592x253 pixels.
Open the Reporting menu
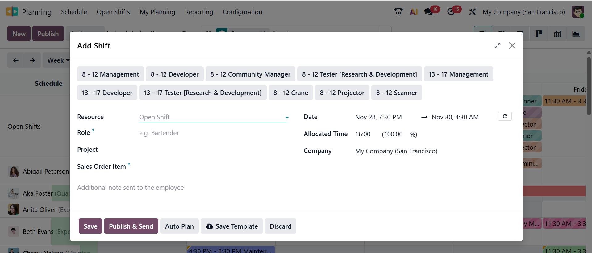coord(199,12)
